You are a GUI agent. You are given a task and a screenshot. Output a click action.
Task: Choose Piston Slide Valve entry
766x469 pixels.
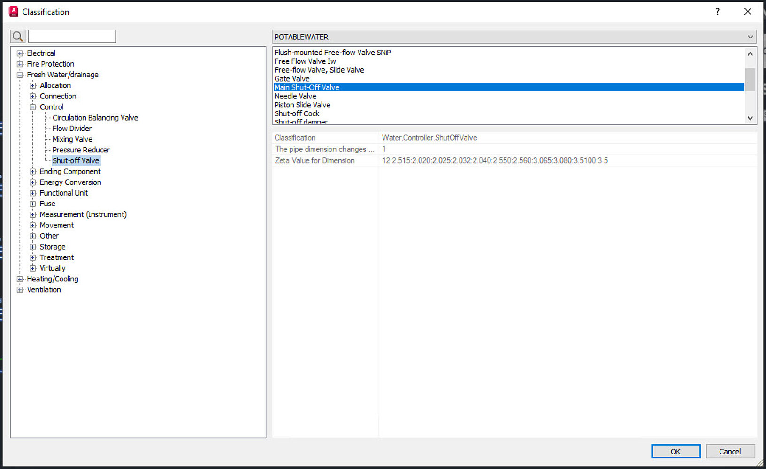tap(509, 105)
